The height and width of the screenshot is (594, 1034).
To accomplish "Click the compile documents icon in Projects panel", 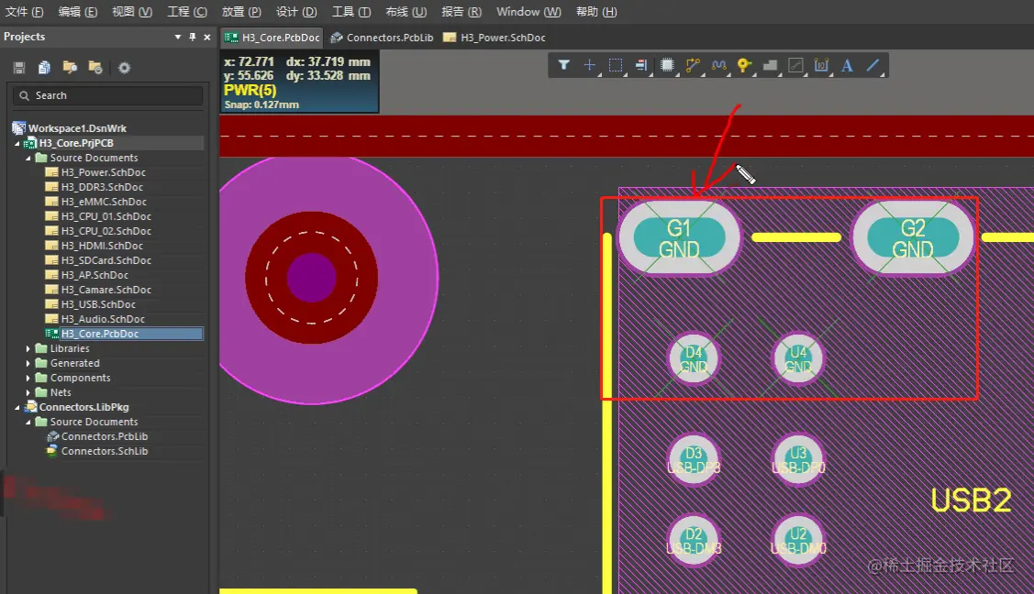I will [x=44, y=67].
